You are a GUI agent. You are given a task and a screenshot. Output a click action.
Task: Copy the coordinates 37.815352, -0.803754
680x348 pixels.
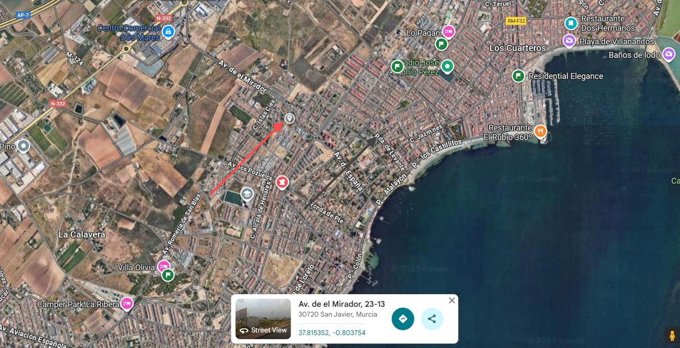[x=332, y=333]
